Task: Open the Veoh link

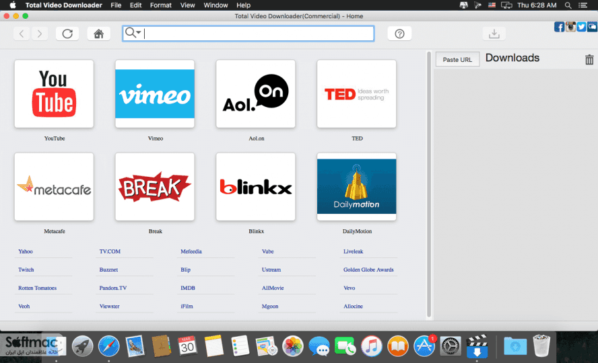Action: click(24, 307)
